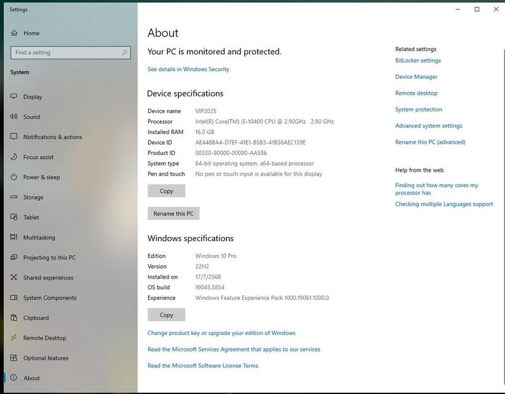505x394 pixels.
Task: Select OS build value 19045.5854
Action: (210, 287)
